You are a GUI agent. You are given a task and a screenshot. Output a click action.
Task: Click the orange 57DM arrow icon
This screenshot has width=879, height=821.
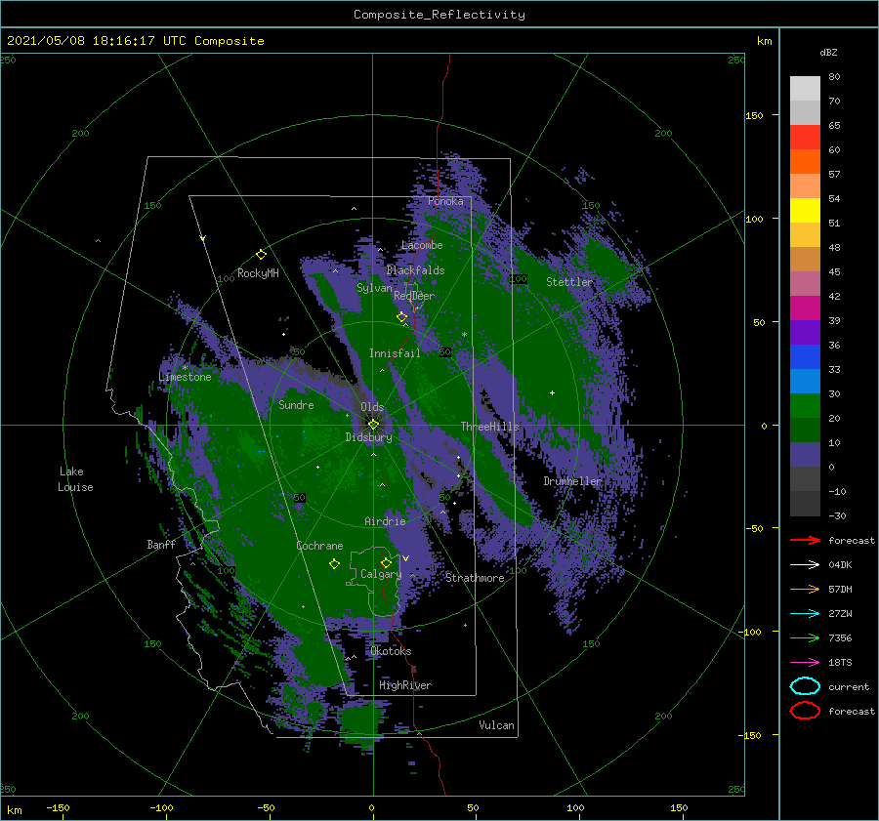pyautogui.click(x=805, y=589)
